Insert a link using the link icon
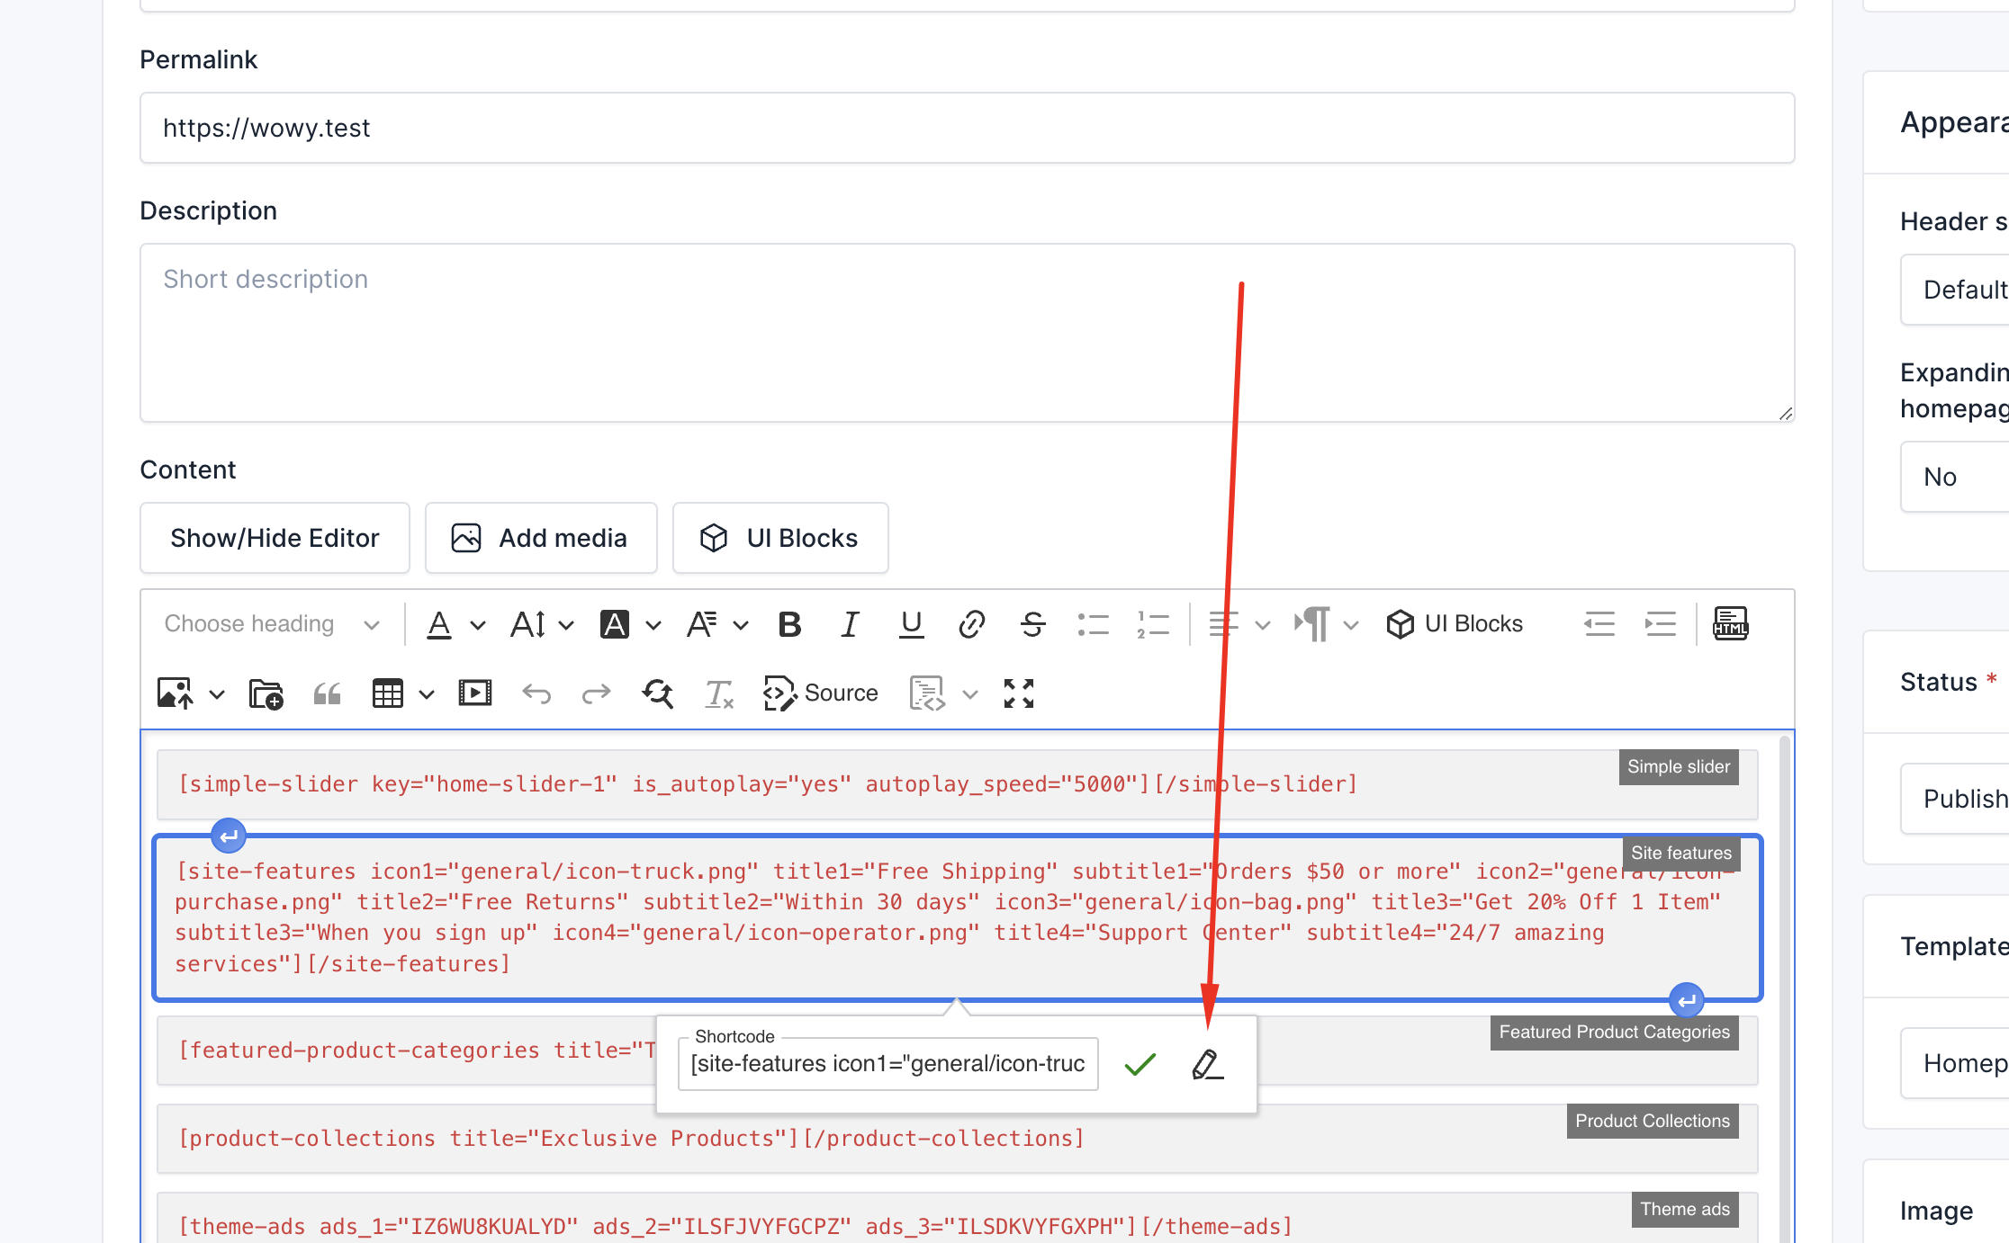The image size is (2009, 1243). pyautogui.click(x=972, y=624)
